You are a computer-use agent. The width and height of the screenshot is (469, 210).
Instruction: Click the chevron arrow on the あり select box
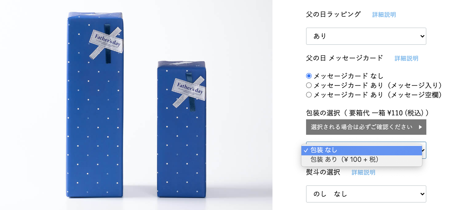(x=422, y=36)
